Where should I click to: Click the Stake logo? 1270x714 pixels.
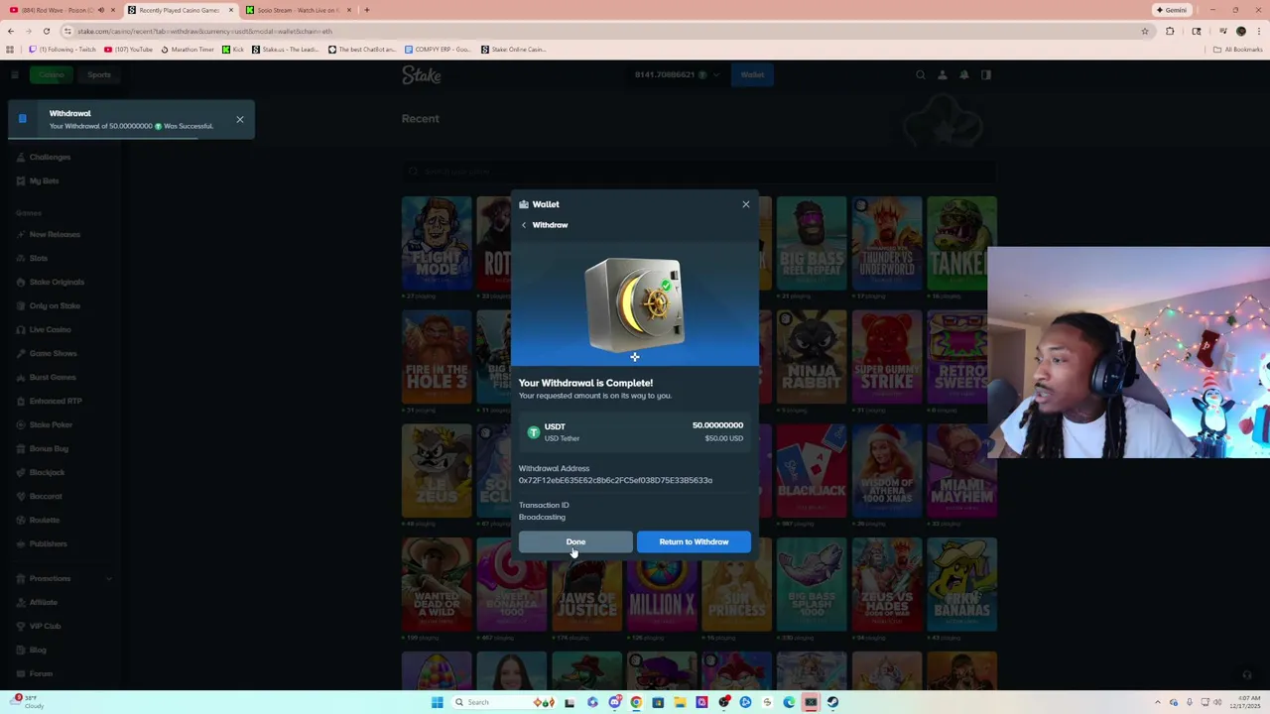pos(422,74)
